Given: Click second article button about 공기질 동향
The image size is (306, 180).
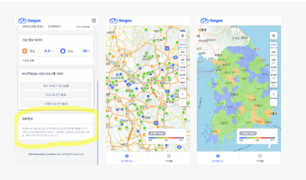Looking at the screenshot, I should coord(56,95).
